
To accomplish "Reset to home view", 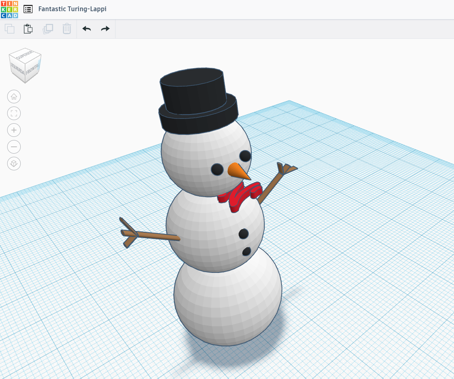I will tap(14, 97).
